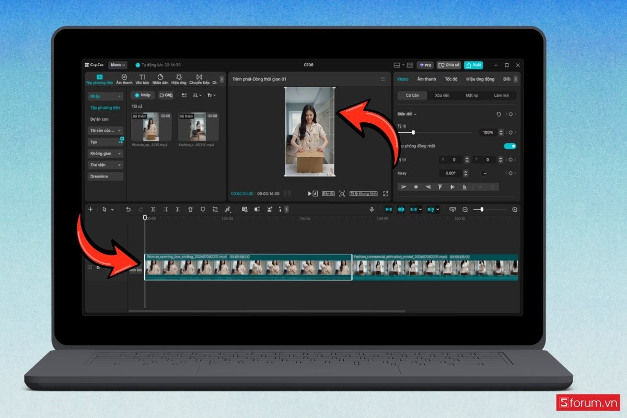Click the zoom in timeline icon

pos(515,209)
